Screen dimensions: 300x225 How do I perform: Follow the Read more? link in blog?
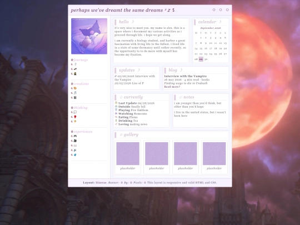172,87
